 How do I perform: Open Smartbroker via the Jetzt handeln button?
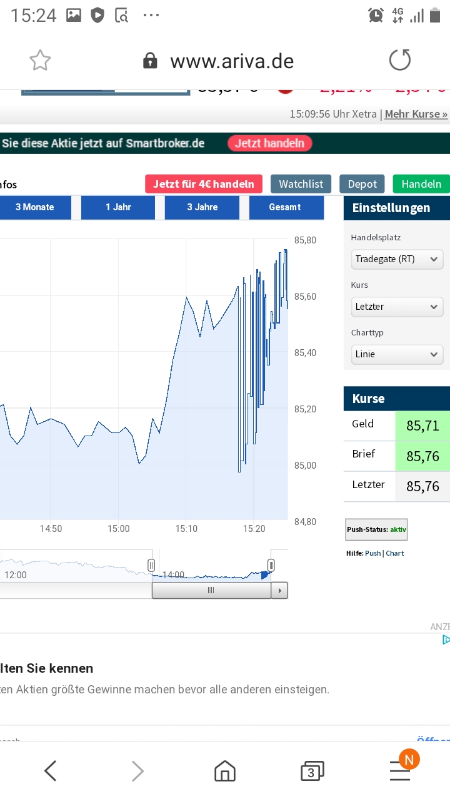click(269, 143)
